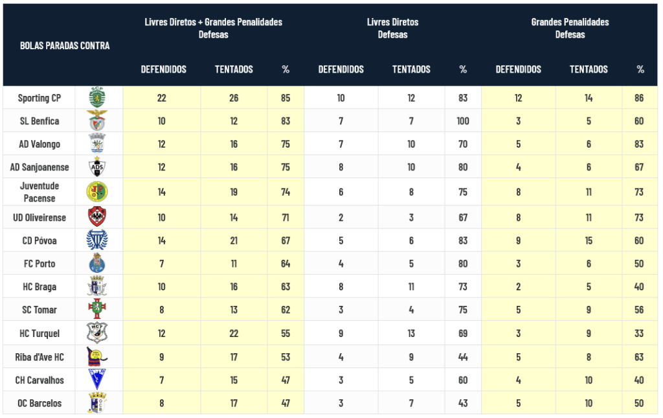Click the OC Barcelos club crest
663x418 pixels.
(x=97, y=403)
